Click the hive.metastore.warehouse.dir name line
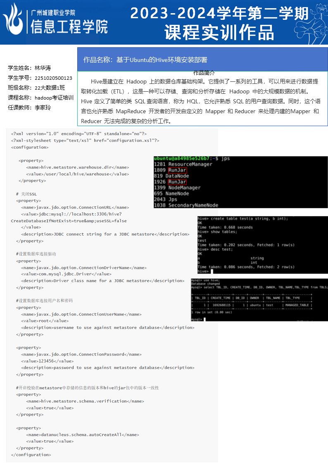Screen dimensions: 328x464 click(78, 167)
